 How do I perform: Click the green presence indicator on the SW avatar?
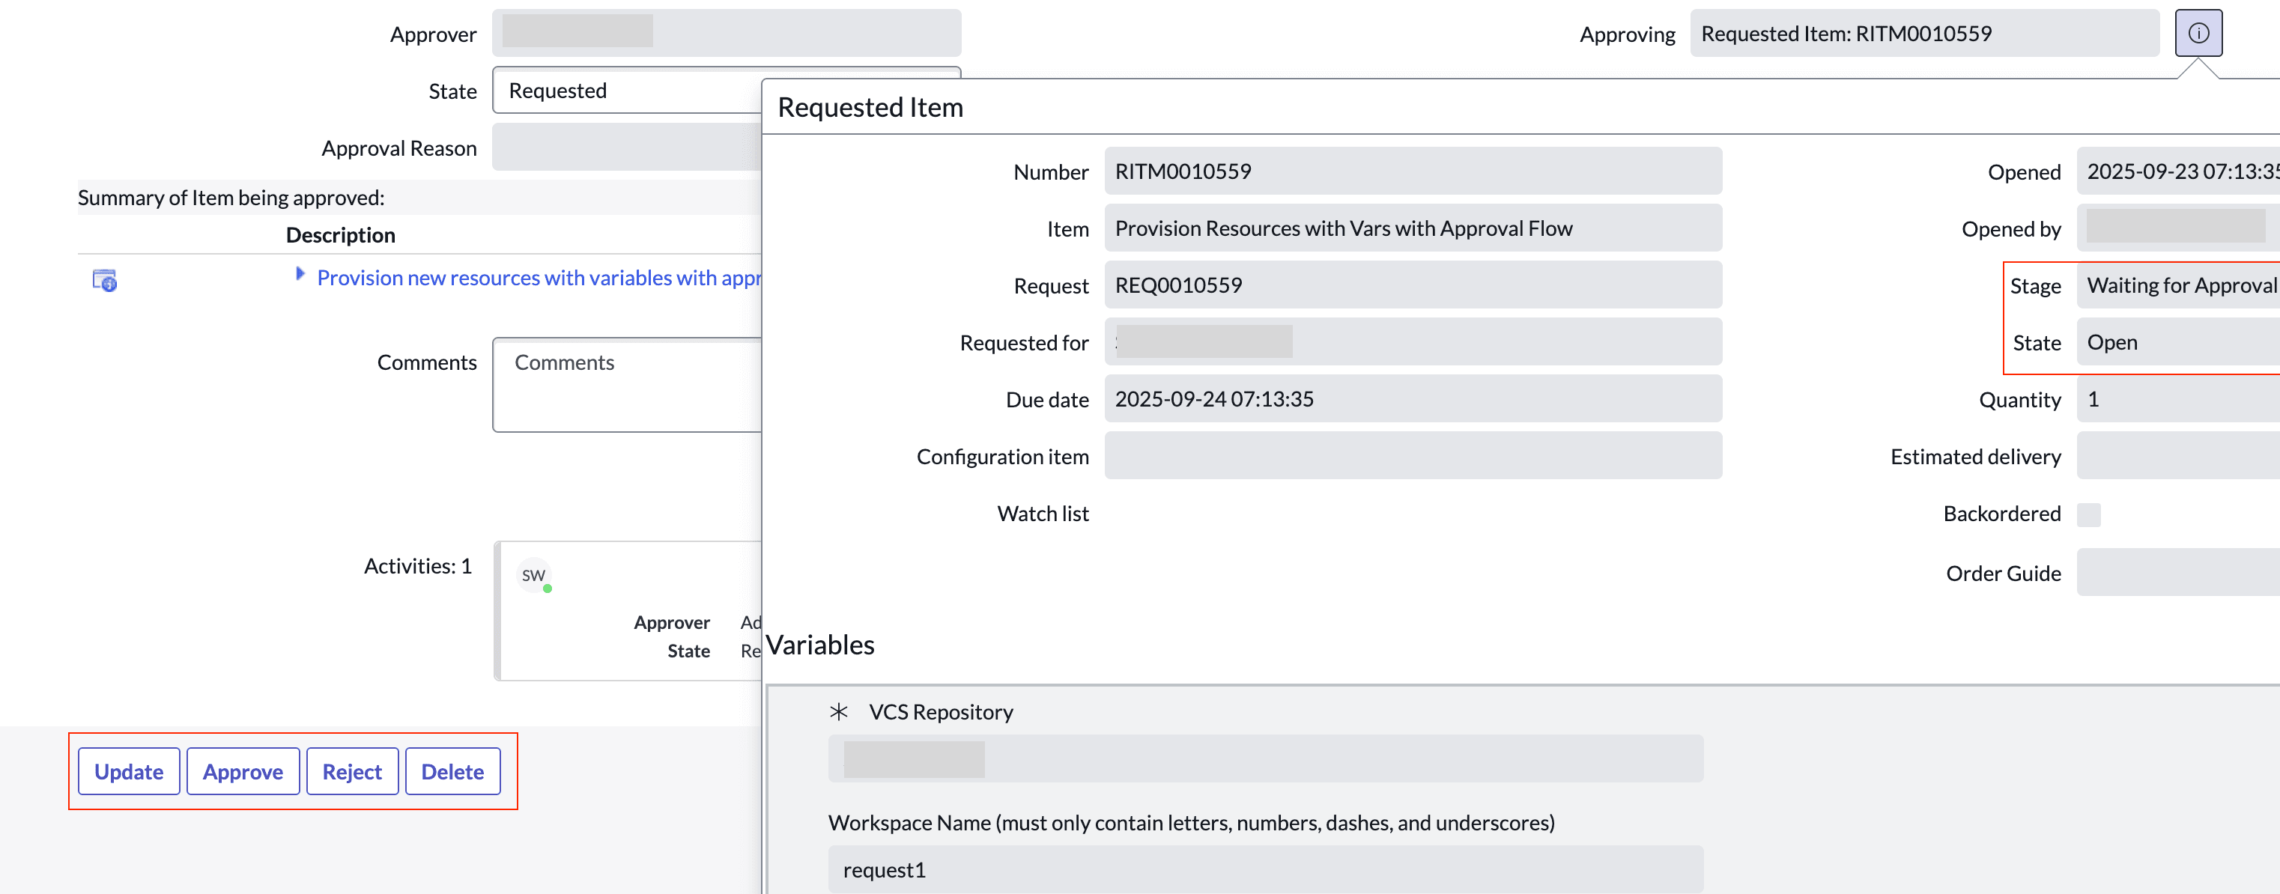click(546, 587)
